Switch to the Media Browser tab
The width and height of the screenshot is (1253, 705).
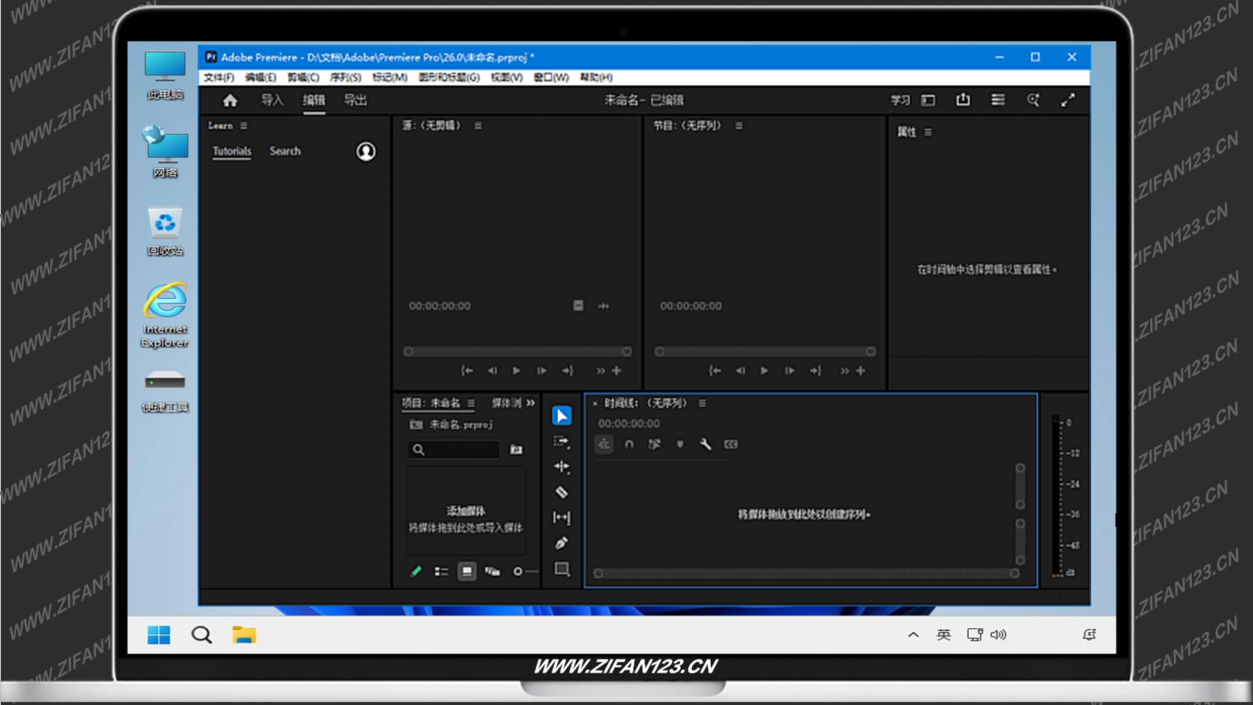pyautogui.click(x=506, y=403)
